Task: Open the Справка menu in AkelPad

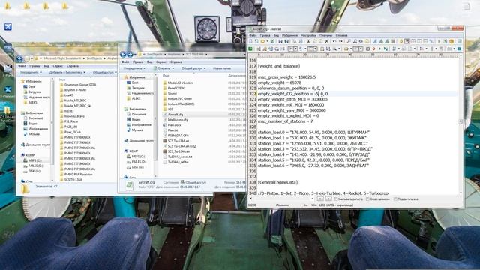Action: click(x=342, y=35)
